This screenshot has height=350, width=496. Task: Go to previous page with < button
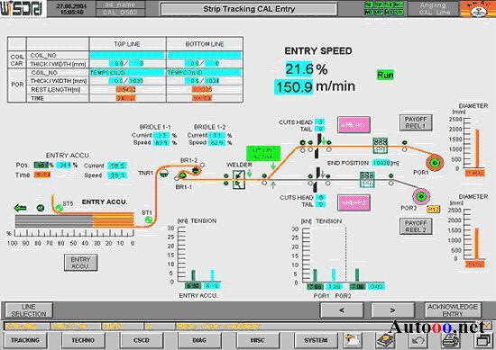click(342, 310)
